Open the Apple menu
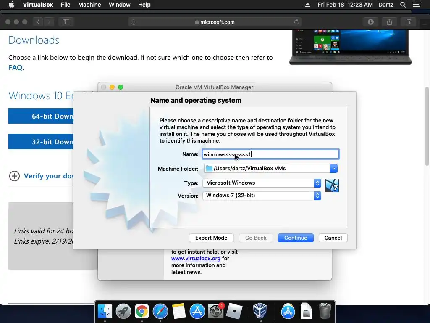The width and height of the screenshot is (430, 323). [x=11, y=5]
